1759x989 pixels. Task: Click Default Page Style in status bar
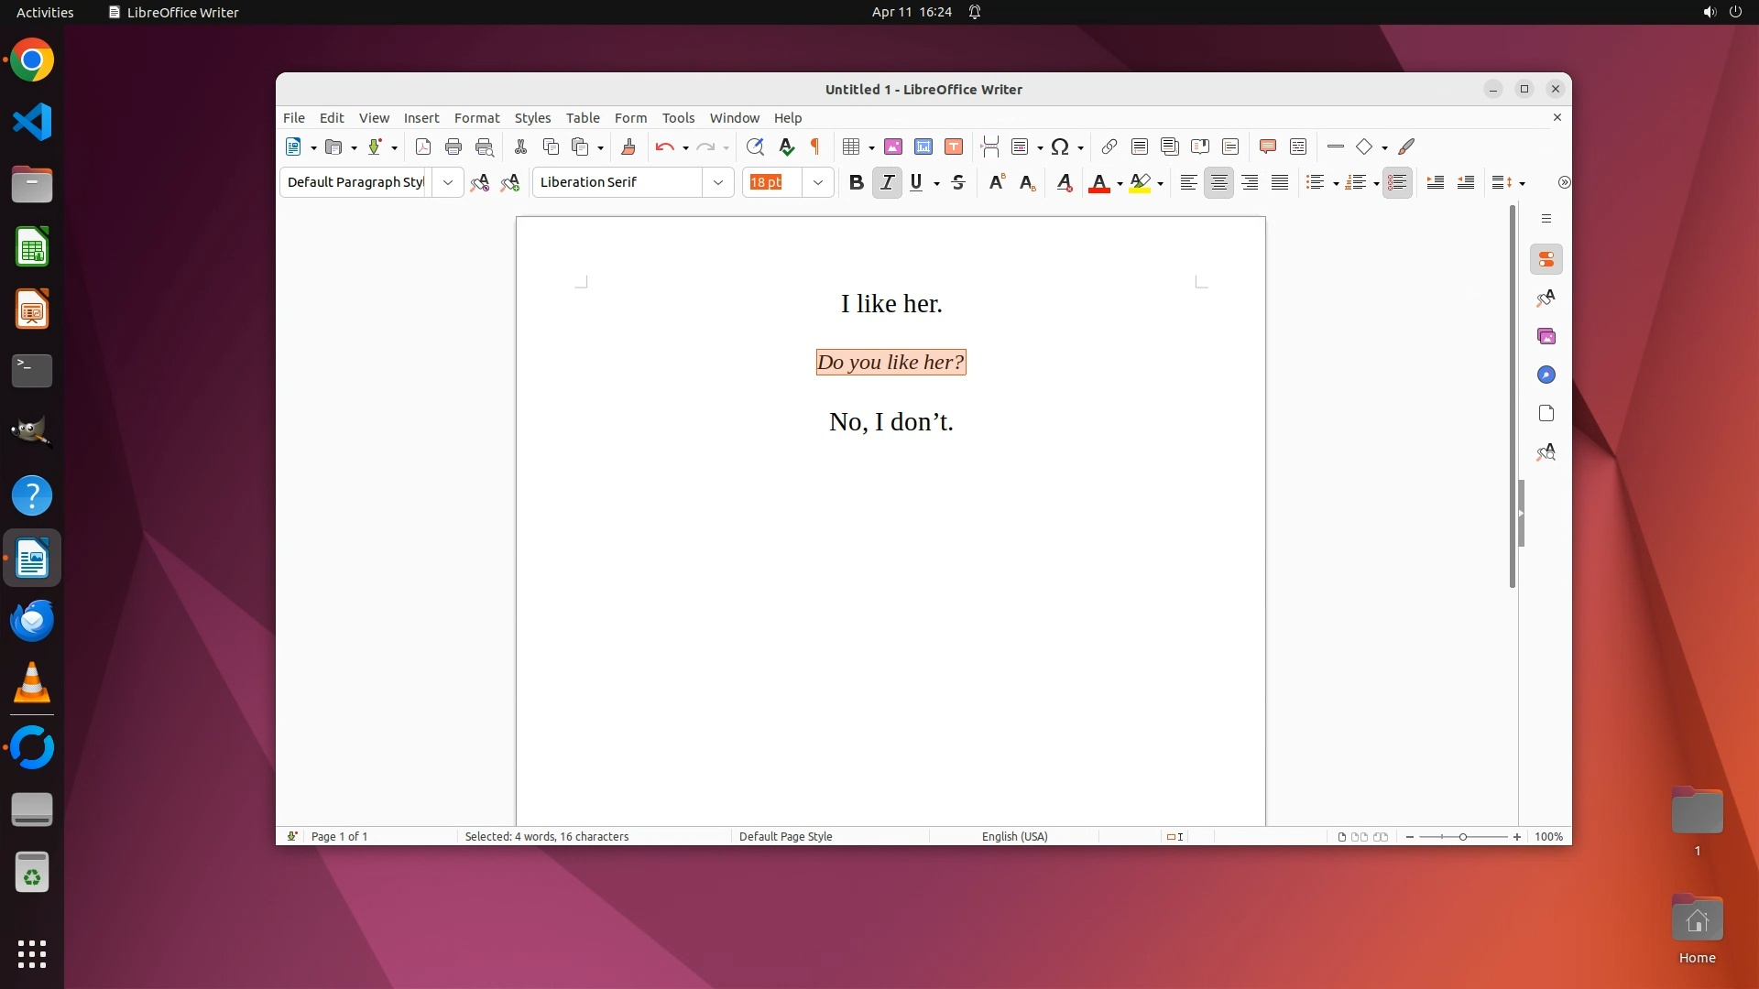pos(785,836)
